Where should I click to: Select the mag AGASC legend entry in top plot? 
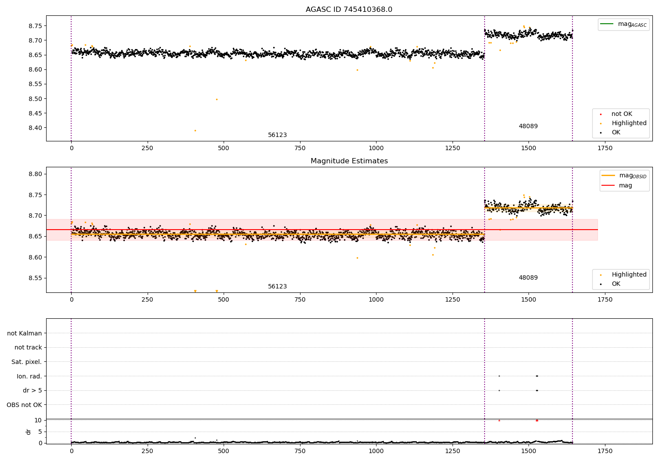pos(623,24)
